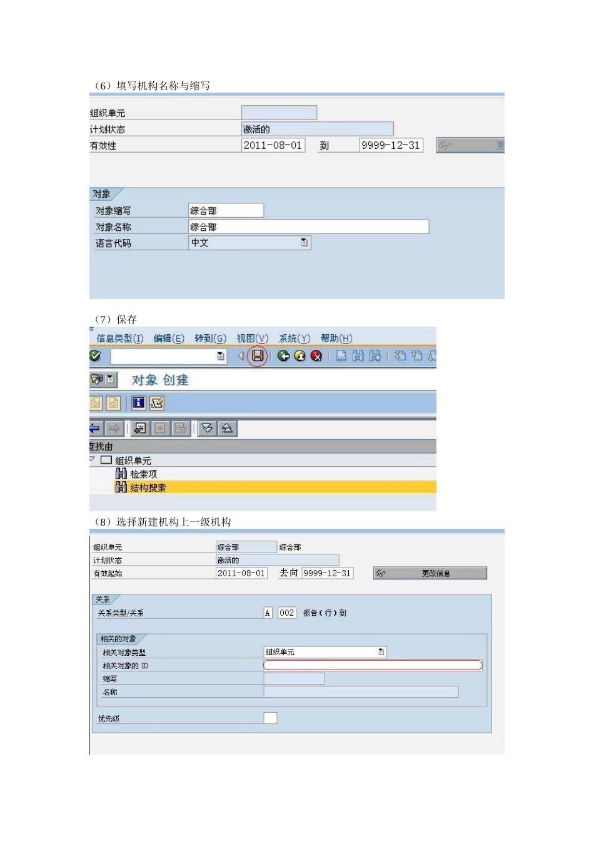
Task: Click the cut-off button right of 9999-12-31 top
Action: point(470,145)
